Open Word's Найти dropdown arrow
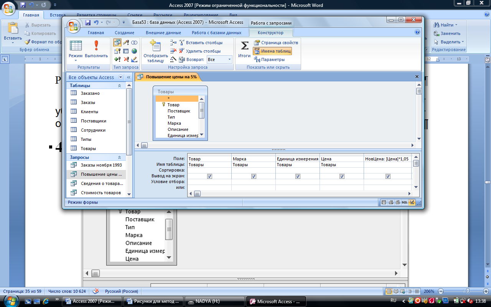Viewport: 491px width, 307px height. [456, 25]
